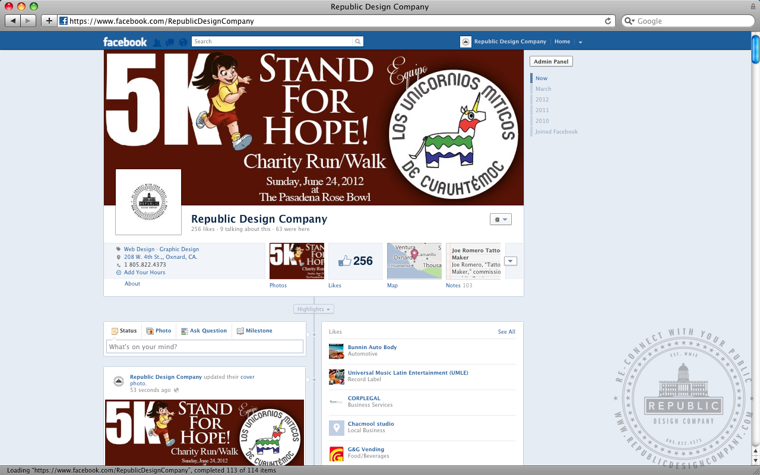The width and height of the screenshot is (760, 475).
Task: Open the 256 Likes app tile
Action: (356, 261)
